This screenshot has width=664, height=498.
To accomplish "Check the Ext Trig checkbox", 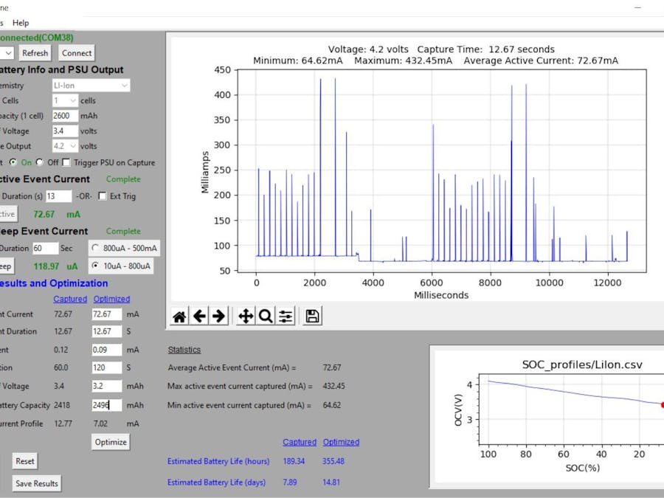I will click(x=102, y=196).
